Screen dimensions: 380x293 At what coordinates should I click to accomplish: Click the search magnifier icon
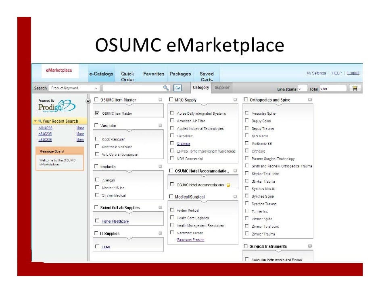click(x=166, y=88)
